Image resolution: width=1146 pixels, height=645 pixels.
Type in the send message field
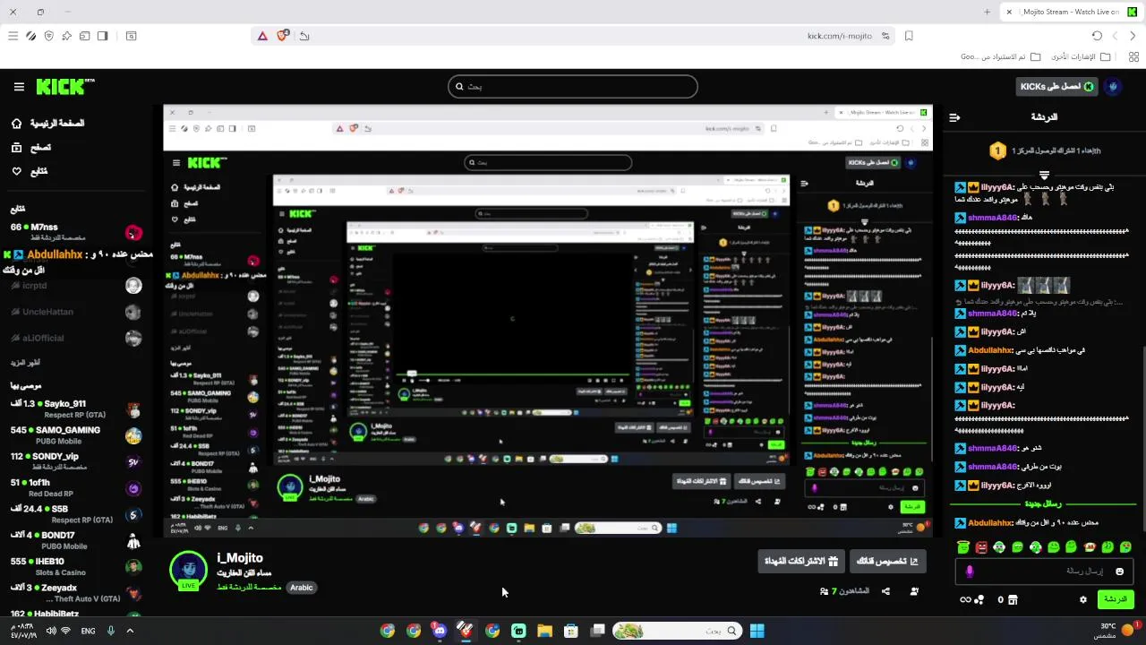[x=1046, y=572]
